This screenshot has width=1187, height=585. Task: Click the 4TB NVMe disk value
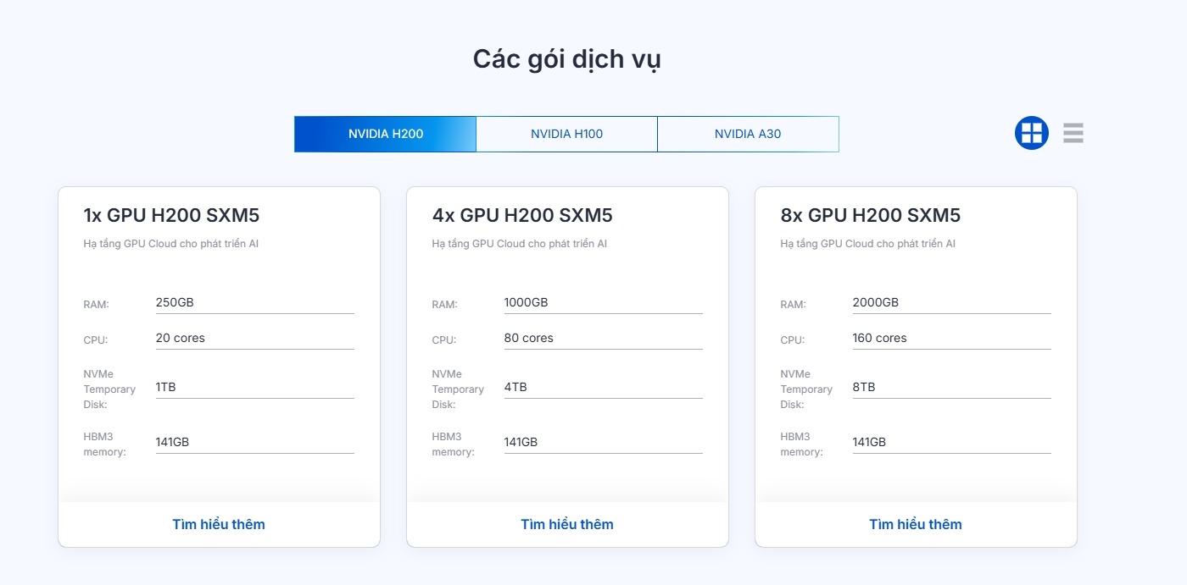[515, 387]
